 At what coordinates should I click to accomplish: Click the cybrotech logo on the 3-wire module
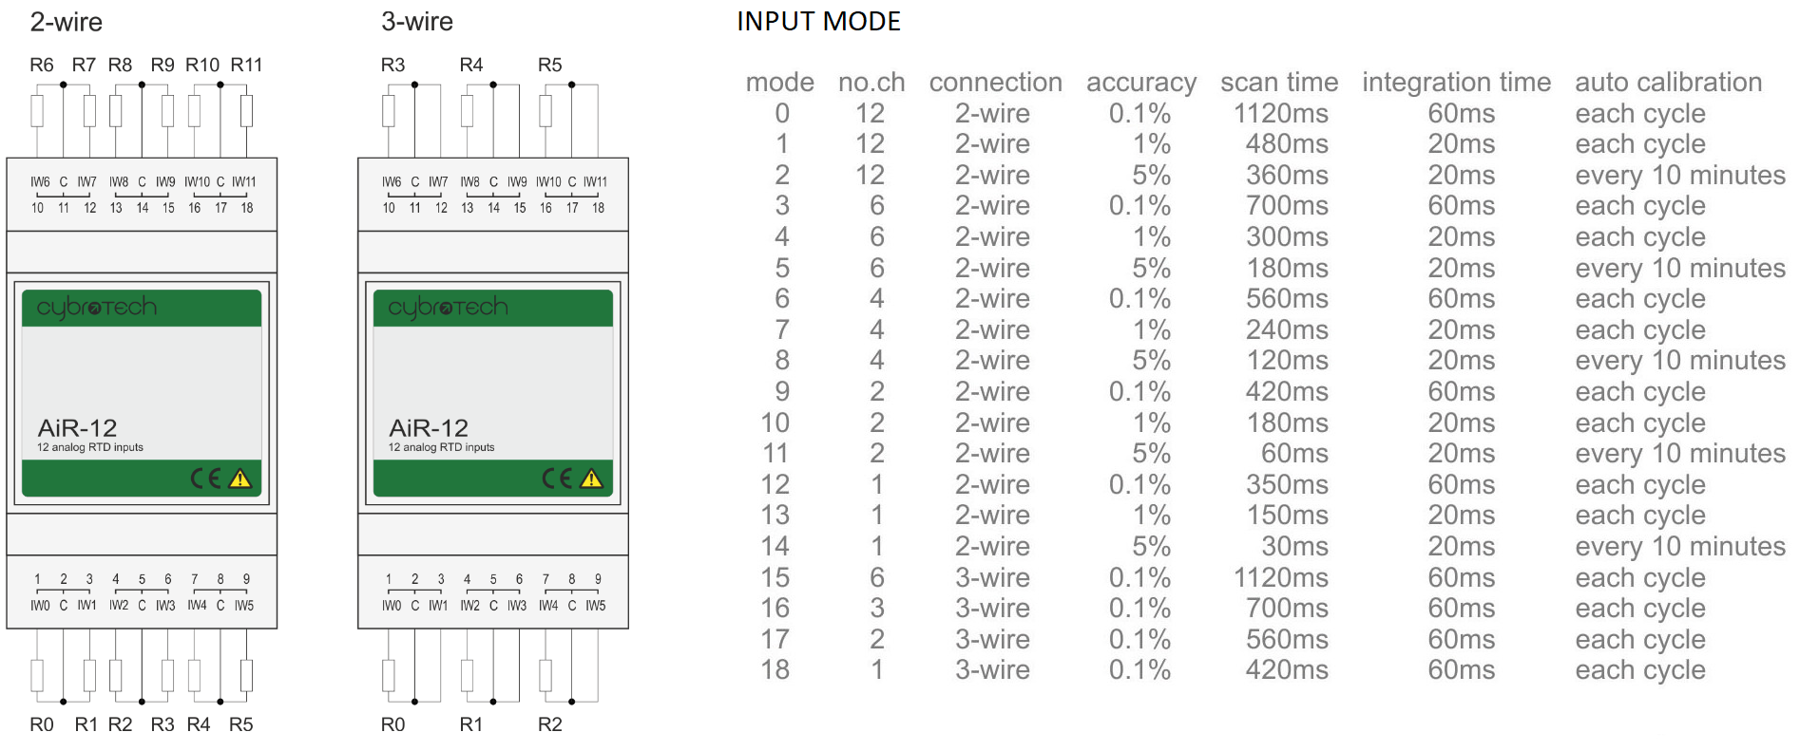[448, 308]
